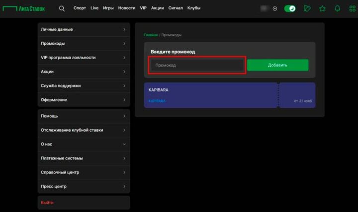
Task: Open notifications bell icon
Action: [x=338, y=8]
